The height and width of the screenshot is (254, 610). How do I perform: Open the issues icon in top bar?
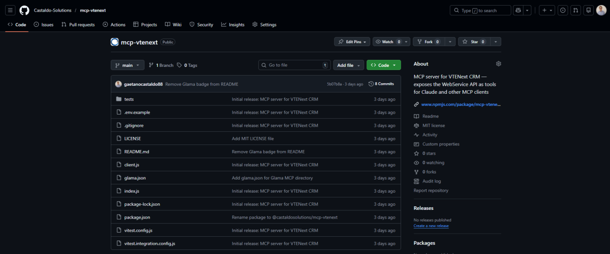tap(563, 10)
